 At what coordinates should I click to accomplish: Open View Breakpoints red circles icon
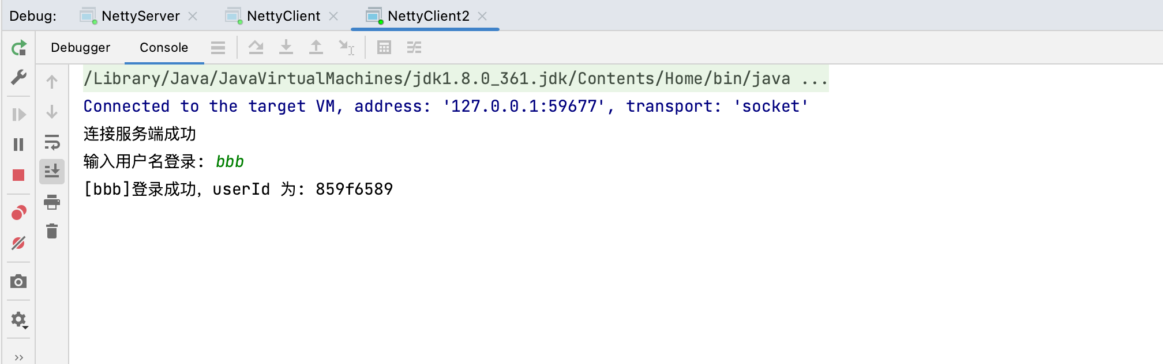(18, 213)
